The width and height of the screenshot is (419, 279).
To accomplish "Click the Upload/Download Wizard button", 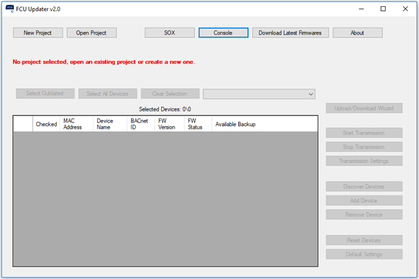I will tap(364, 108).
